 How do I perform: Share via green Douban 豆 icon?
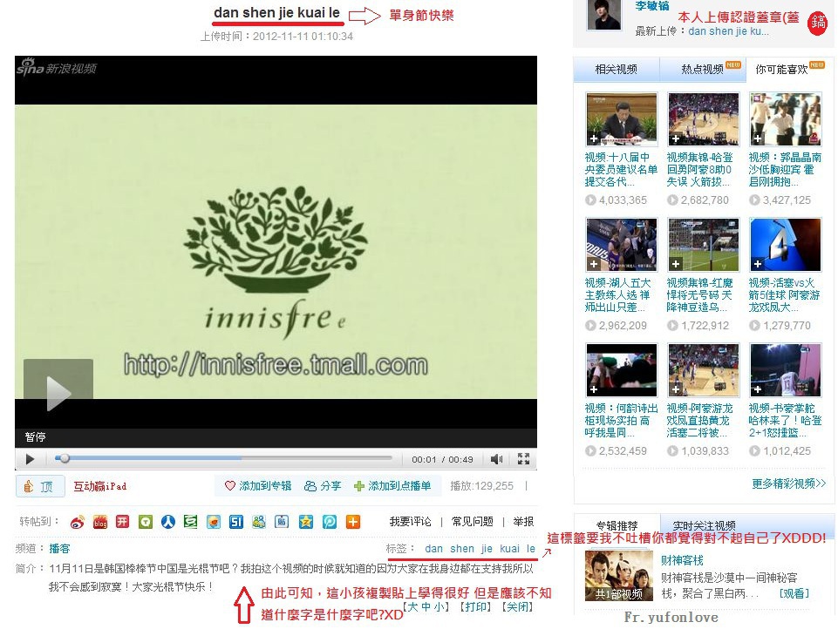[x=190, y=522]
